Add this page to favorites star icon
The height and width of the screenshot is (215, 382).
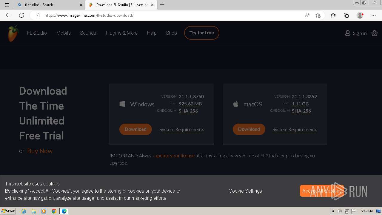[318, 15]
